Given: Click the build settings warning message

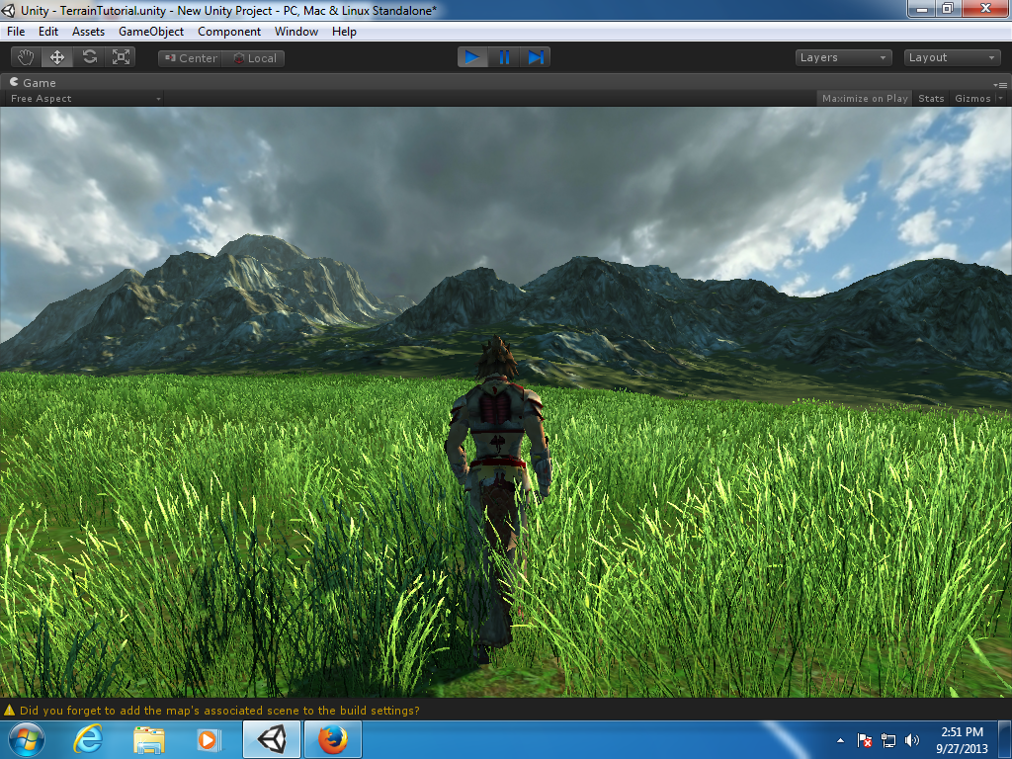Looking at the screenshot, I should tap(219, 710).
